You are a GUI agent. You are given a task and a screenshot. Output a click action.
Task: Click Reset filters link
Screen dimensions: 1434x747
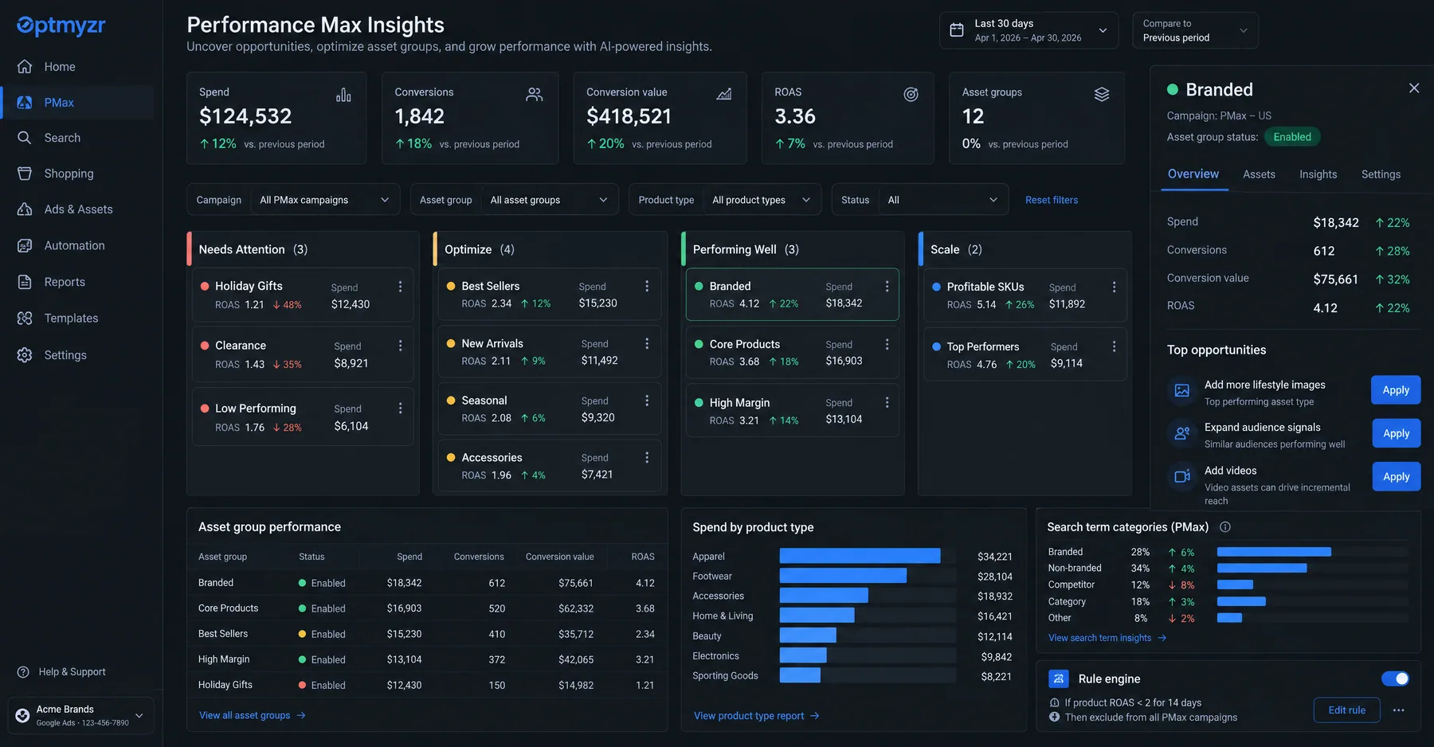click(1052, 200)
